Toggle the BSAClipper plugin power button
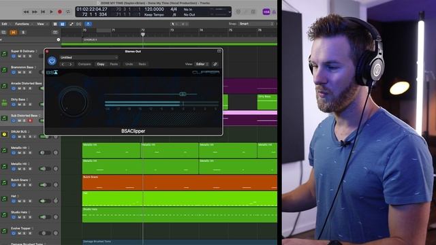 tap(52, 61)
